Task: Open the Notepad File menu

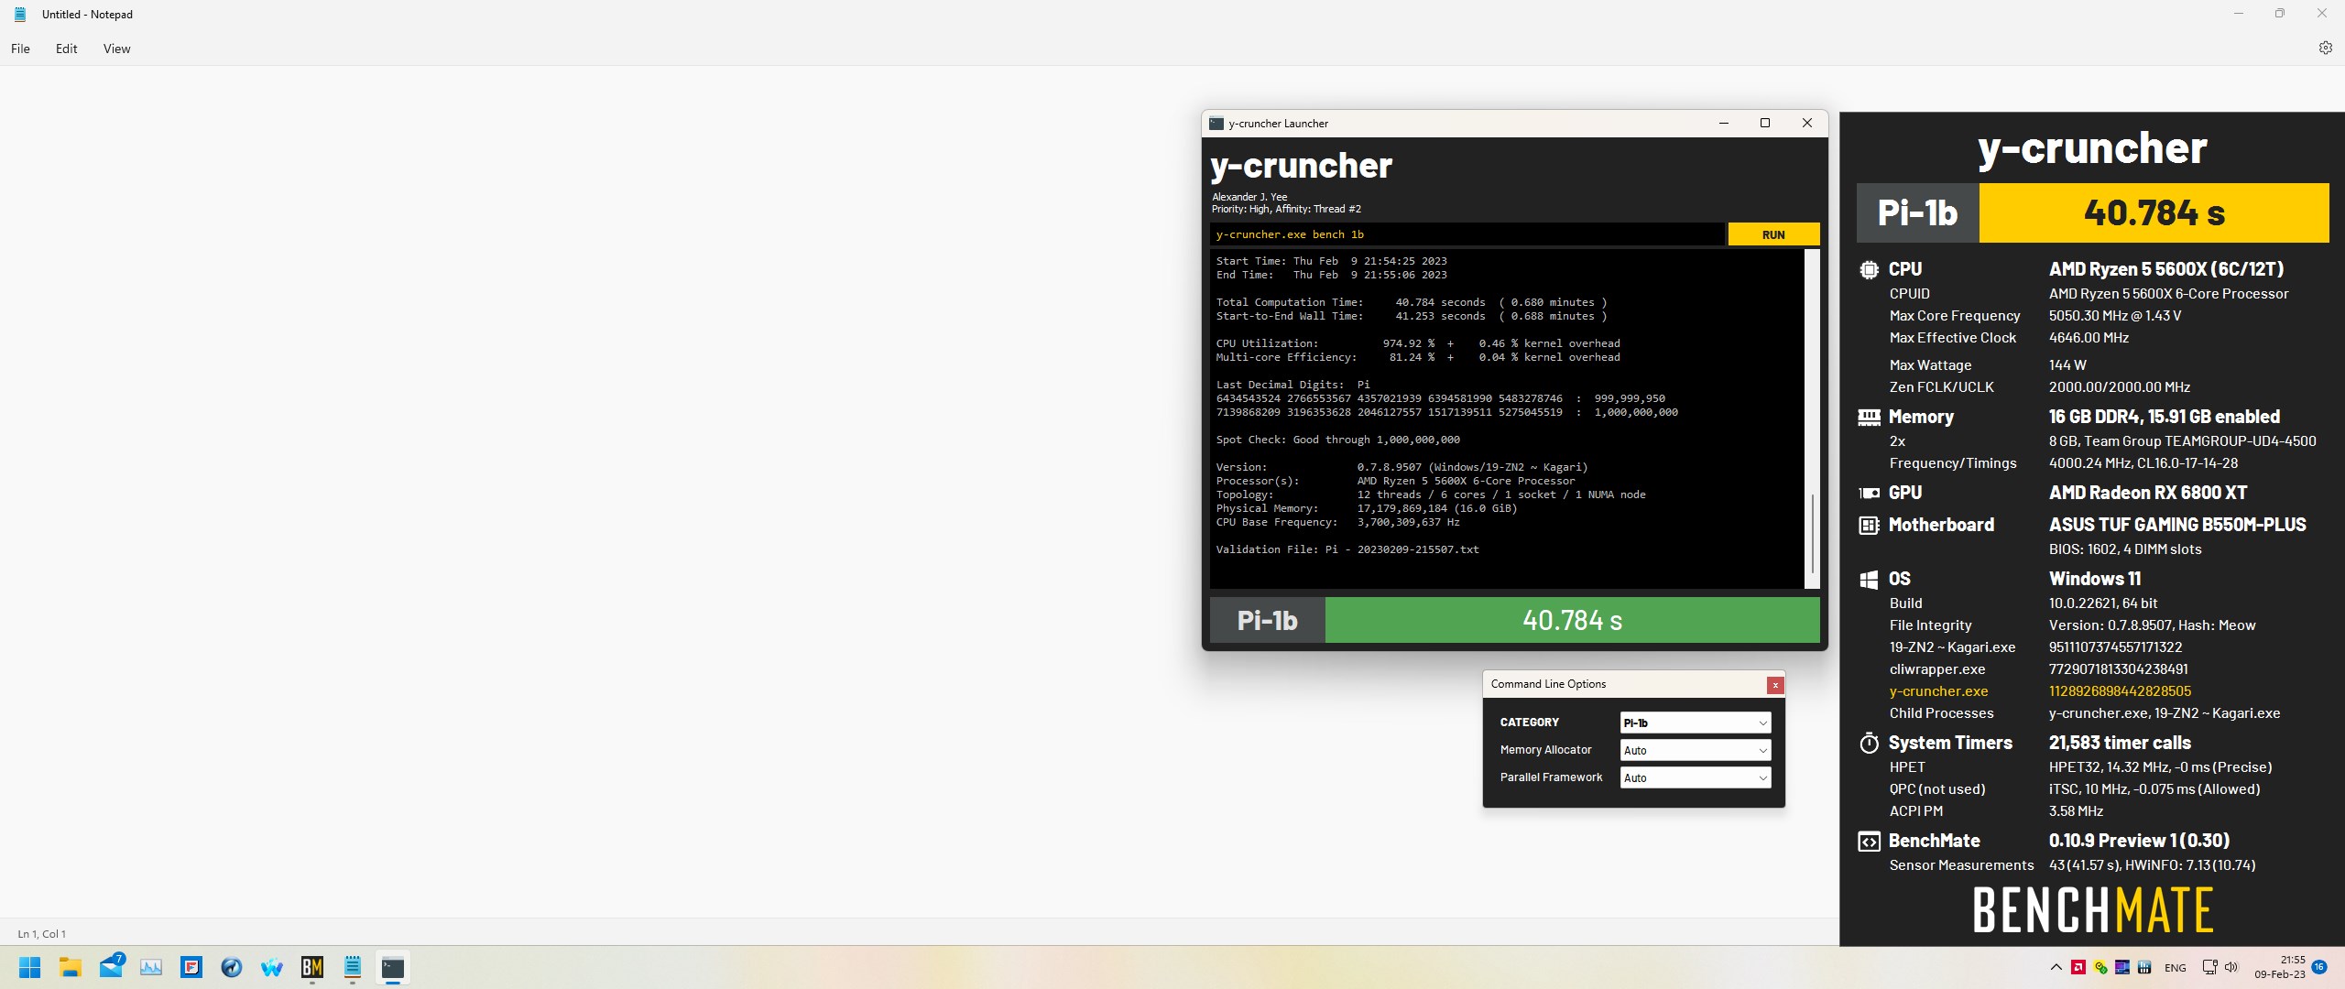Action: [x=20, y=49]
